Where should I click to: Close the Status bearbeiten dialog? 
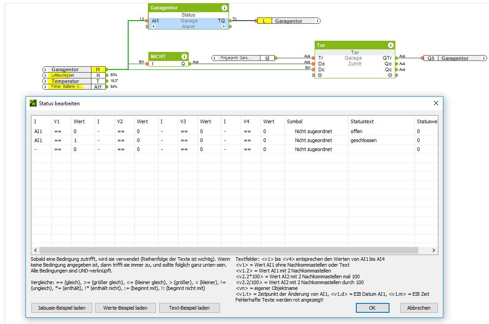click(x=436, y=103)
